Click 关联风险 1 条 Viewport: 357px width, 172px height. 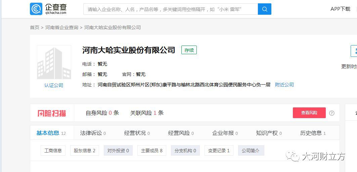147,113
